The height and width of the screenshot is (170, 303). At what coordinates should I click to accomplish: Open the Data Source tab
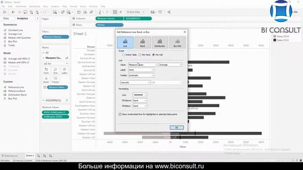9,156
